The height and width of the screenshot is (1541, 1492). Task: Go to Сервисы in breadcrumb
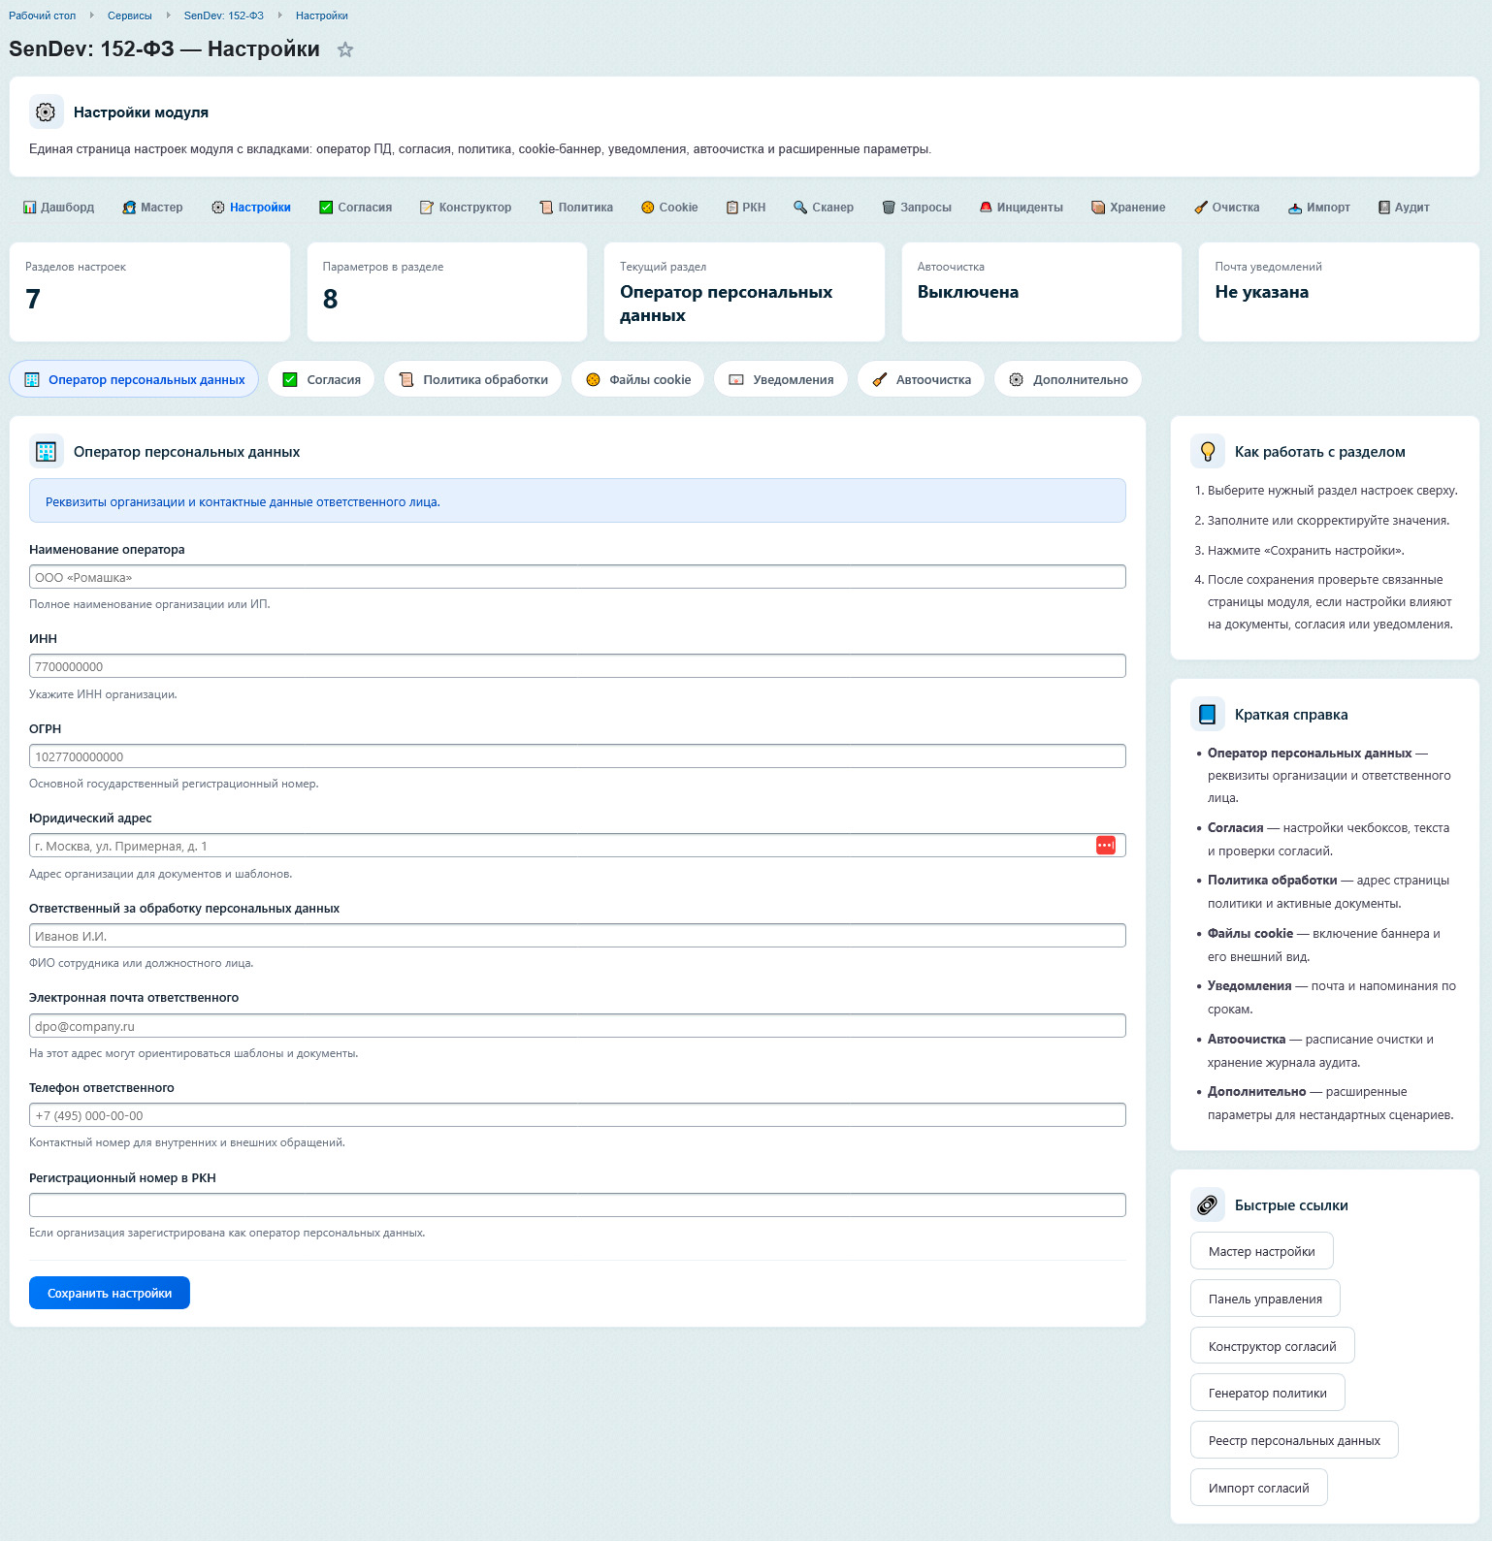[130, 16]
